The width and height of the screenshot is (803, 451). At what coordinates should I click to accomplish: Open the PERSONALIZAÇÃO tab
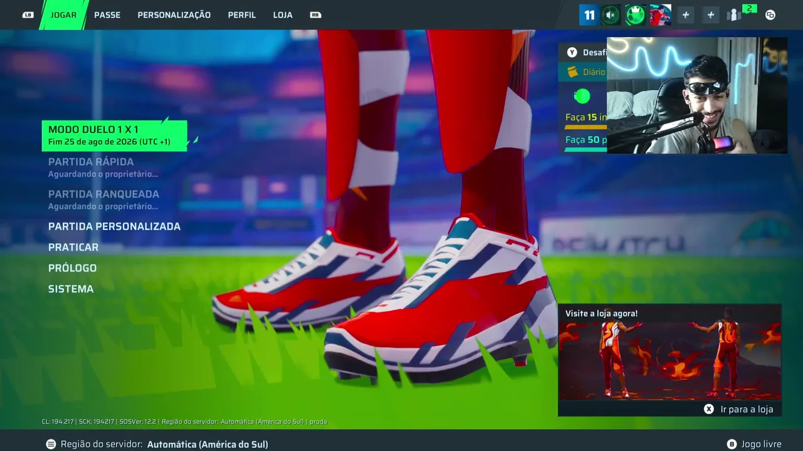174,15
